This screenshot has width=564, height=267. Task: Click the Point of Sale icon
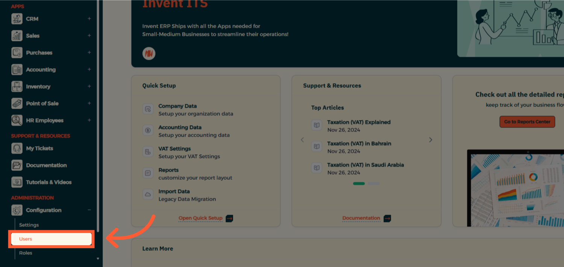tap(17, 103)
